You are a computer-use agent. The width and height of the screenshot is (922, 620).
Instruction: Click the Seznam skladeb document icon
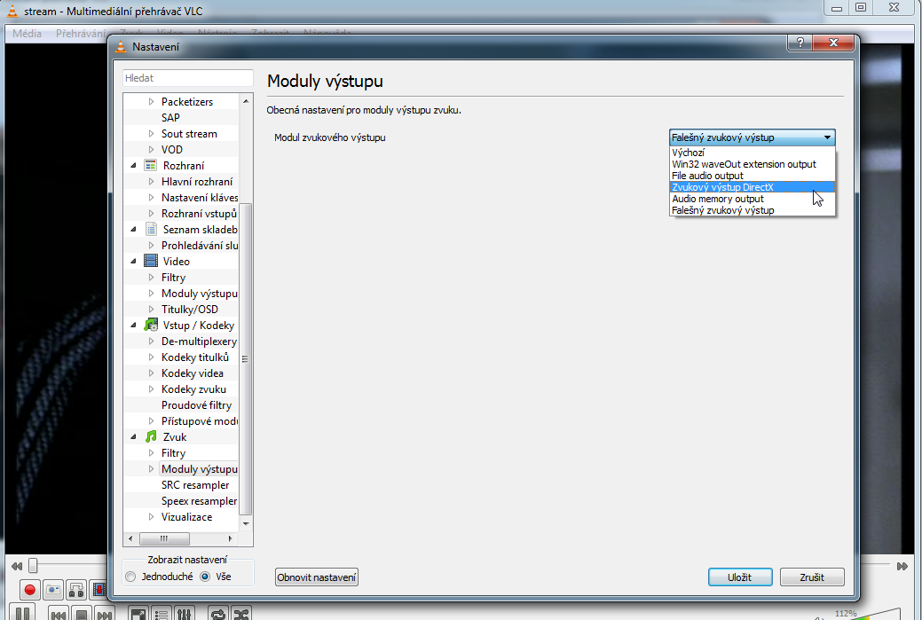click(x=151, y=229)
